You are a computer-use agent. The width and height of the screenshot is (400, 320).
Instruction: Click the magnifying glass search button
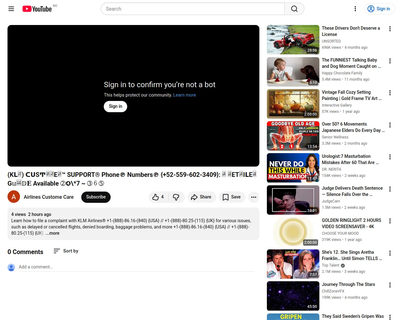[x=294, y=9]
